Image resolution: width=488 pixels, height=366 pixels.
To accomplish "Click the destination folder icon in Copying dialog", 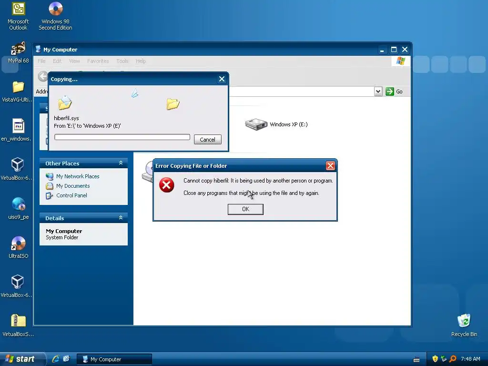I will pos(173,104).
